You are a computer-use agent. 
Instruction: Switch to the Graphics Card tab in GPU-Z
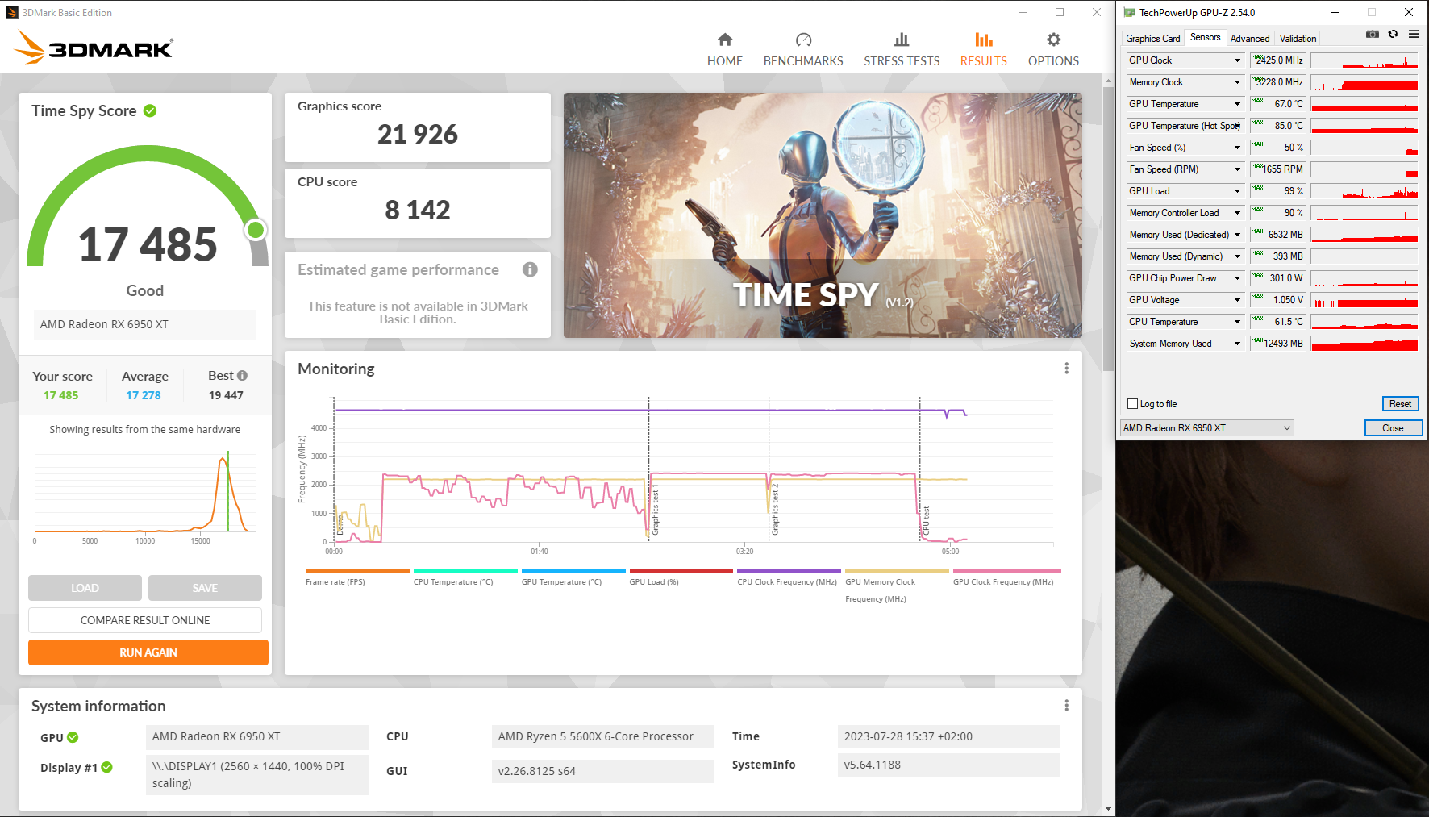(1152, 38)
